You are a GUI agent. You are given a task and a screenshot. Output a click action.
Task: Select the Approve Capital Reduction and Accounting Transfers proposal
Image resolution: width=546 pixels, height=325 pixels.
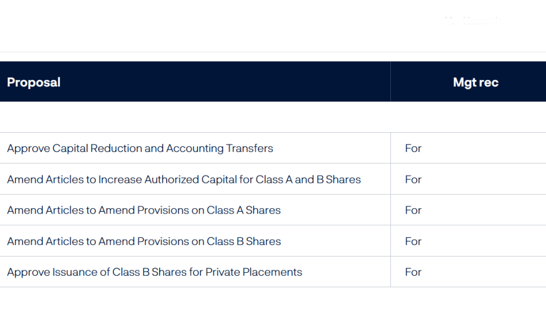pyautogui.click(x=140, y=149)
